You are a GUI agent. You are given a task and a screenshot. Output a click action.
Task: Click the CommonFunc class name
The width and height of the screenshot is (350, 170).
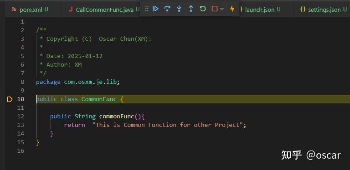click(x=99, y=99)
